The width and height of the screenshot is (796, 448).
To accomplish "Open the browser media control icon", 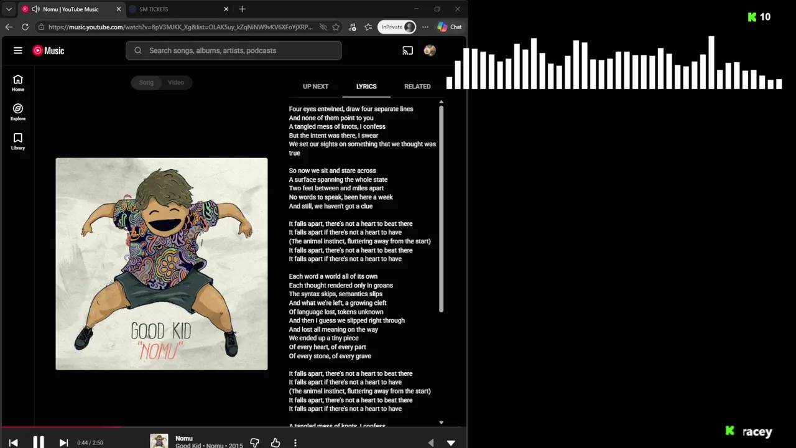I will 353,27.
